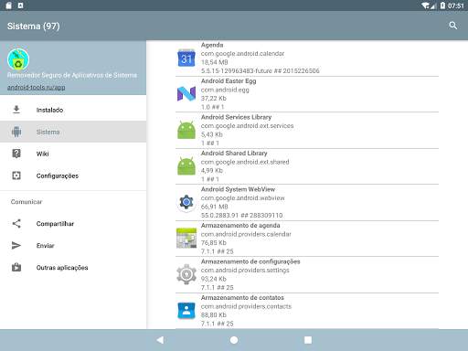Click package name com.google.android.ext.shared
Viewport: 468px width, 351px height.
pyautogui.click(x=245, y=162)
